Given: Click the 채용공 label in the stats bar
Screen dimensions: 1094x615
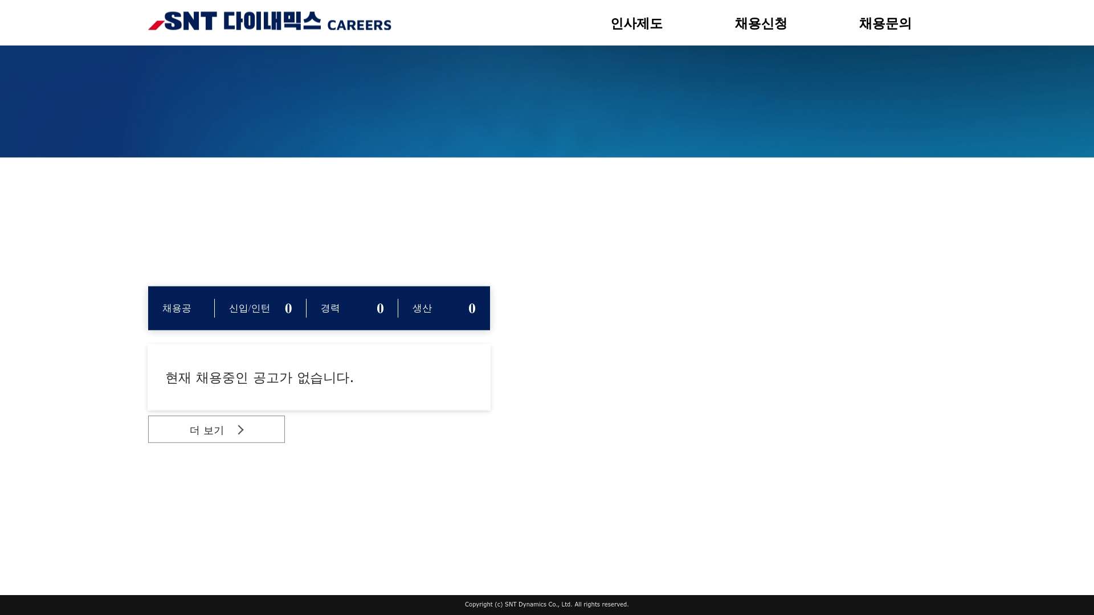Looking at the screenshot, I should (177, 308).
